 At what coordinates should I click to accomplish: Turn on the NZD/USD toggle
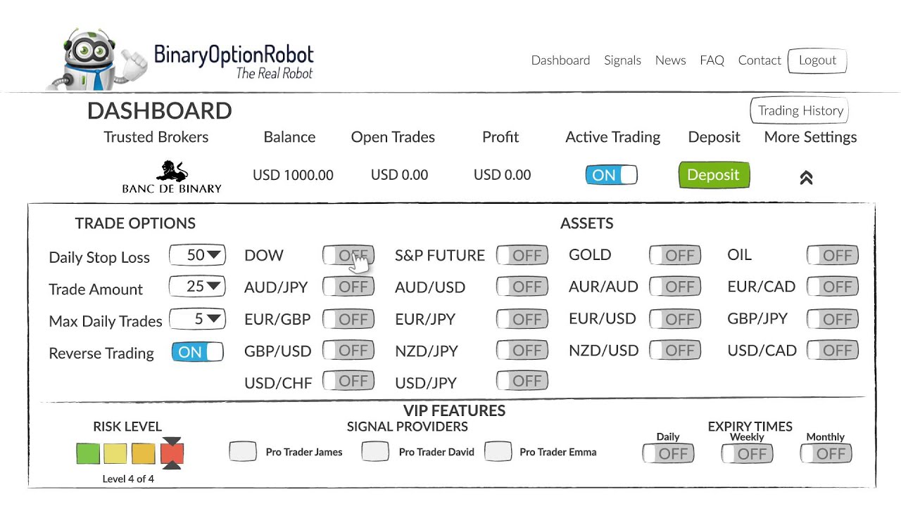pos(674,351)
